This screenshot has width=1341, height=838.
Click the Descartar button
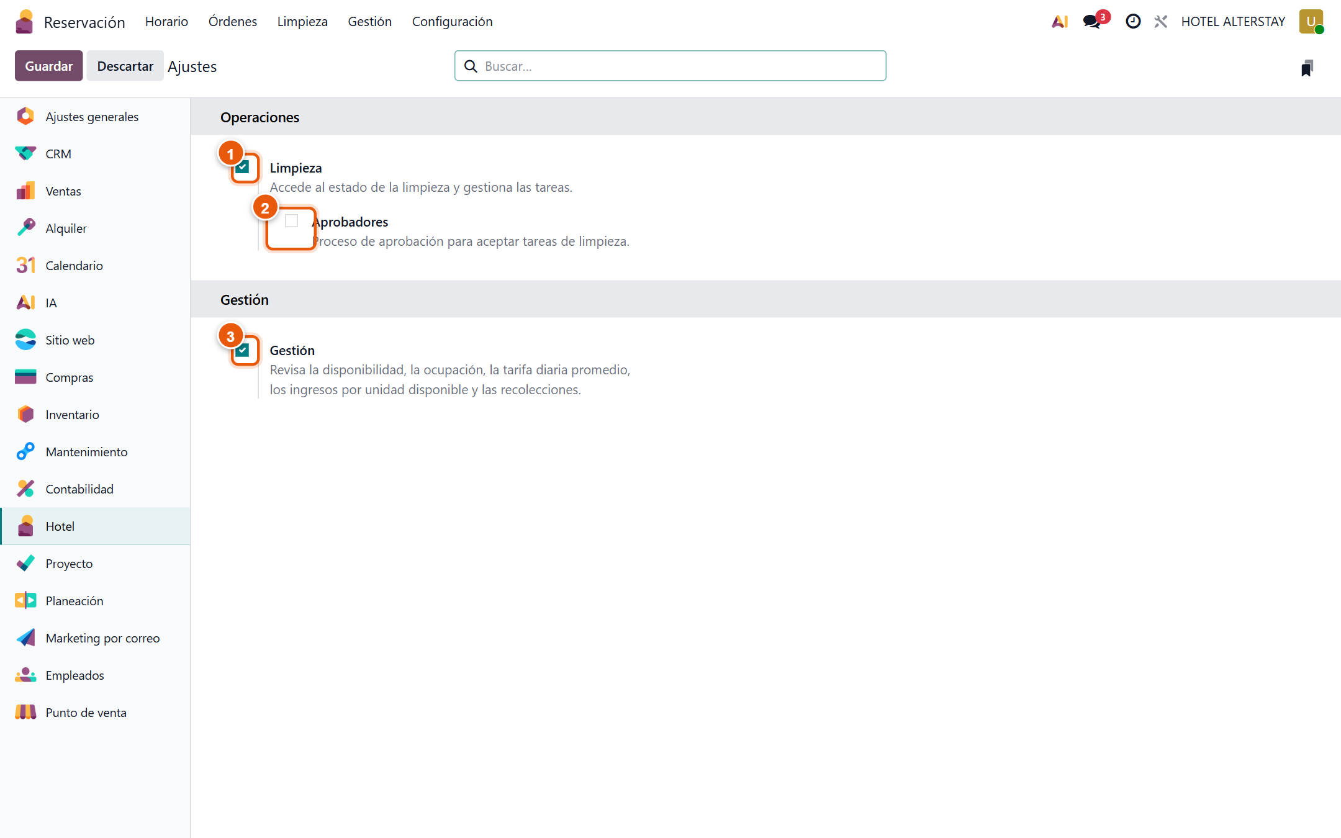[125, 66]
